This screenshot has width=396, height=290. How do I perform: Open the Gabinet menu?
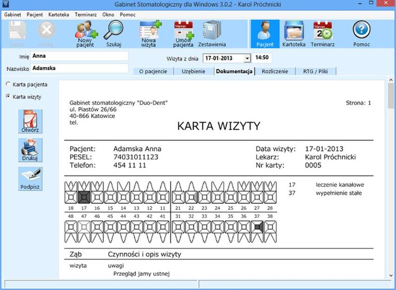(x=13, y=14)
